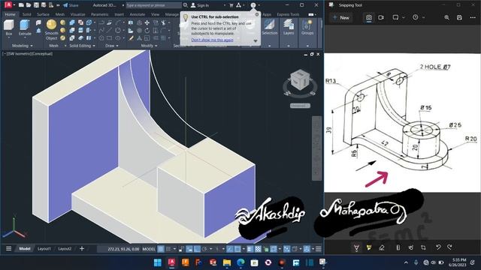Open Windows Start menu
The height and width of the screenshot is (270, 481).
click(157, 262)
